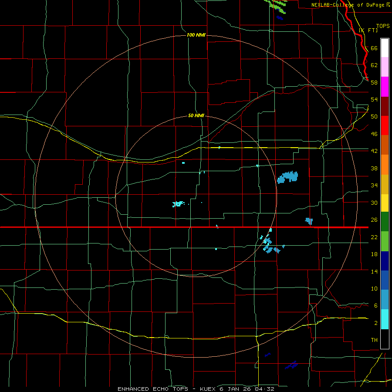Pick the navy blue legend swatch
Screen dimensions: 392x392
tap(385, 261)
